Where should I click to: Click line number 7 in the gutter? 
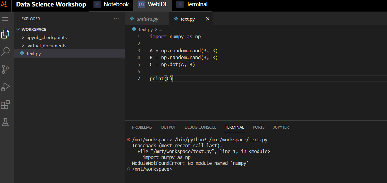[x=139, y=79]
